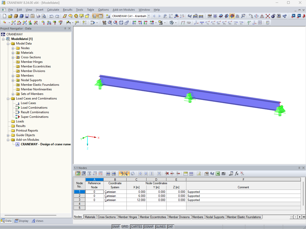Open the print preview icon
Image resolution: width=306 pixels, height=229 pixels.
[44, 16]
